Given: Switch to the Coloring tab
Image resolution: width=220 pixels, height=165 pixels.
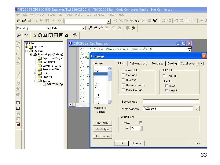Looking at the screenshot, I should (172, 64).
